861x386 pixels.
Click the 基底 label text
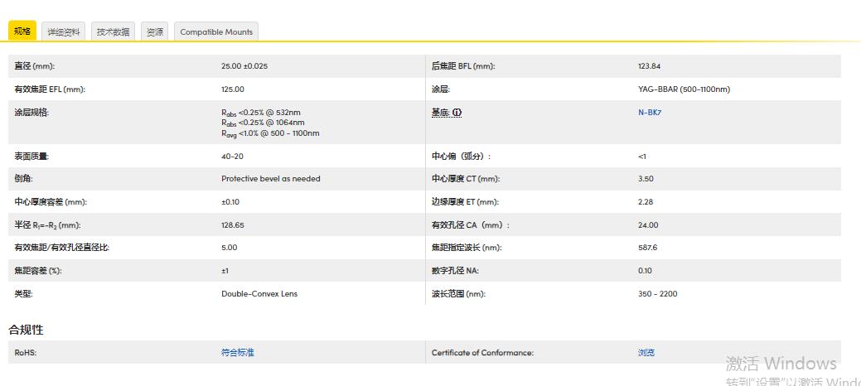(440, 113)
